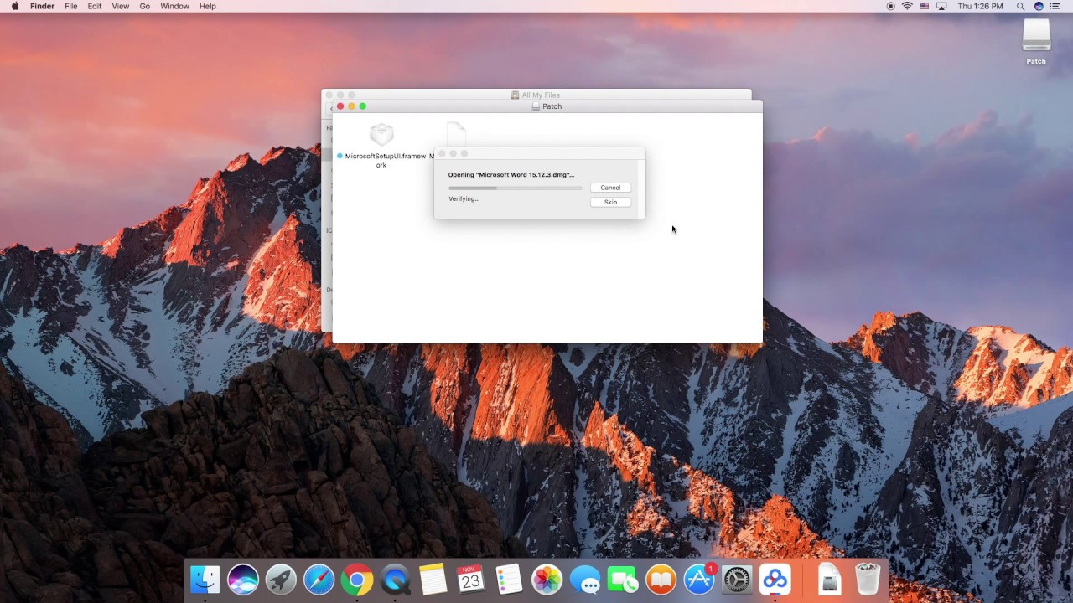Click the Verifying… status text
This screenshot has width=1073, height=603.
click(464, 198)
